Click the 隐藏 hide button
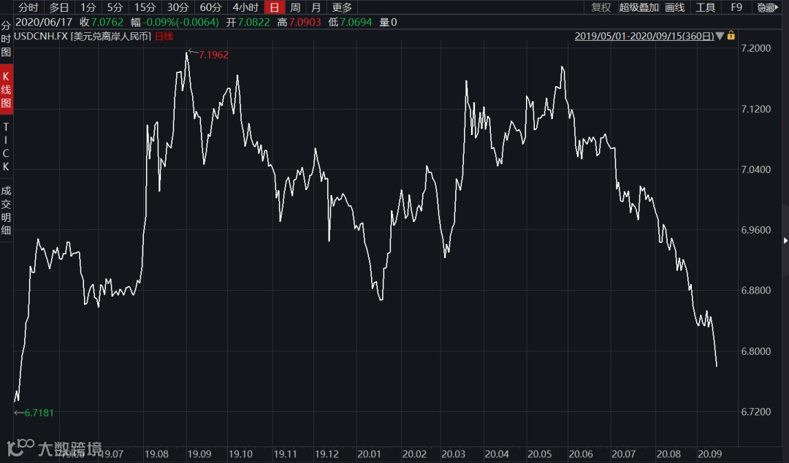The height and width of the screenshot is (463, 789). (x=767, y=7)
